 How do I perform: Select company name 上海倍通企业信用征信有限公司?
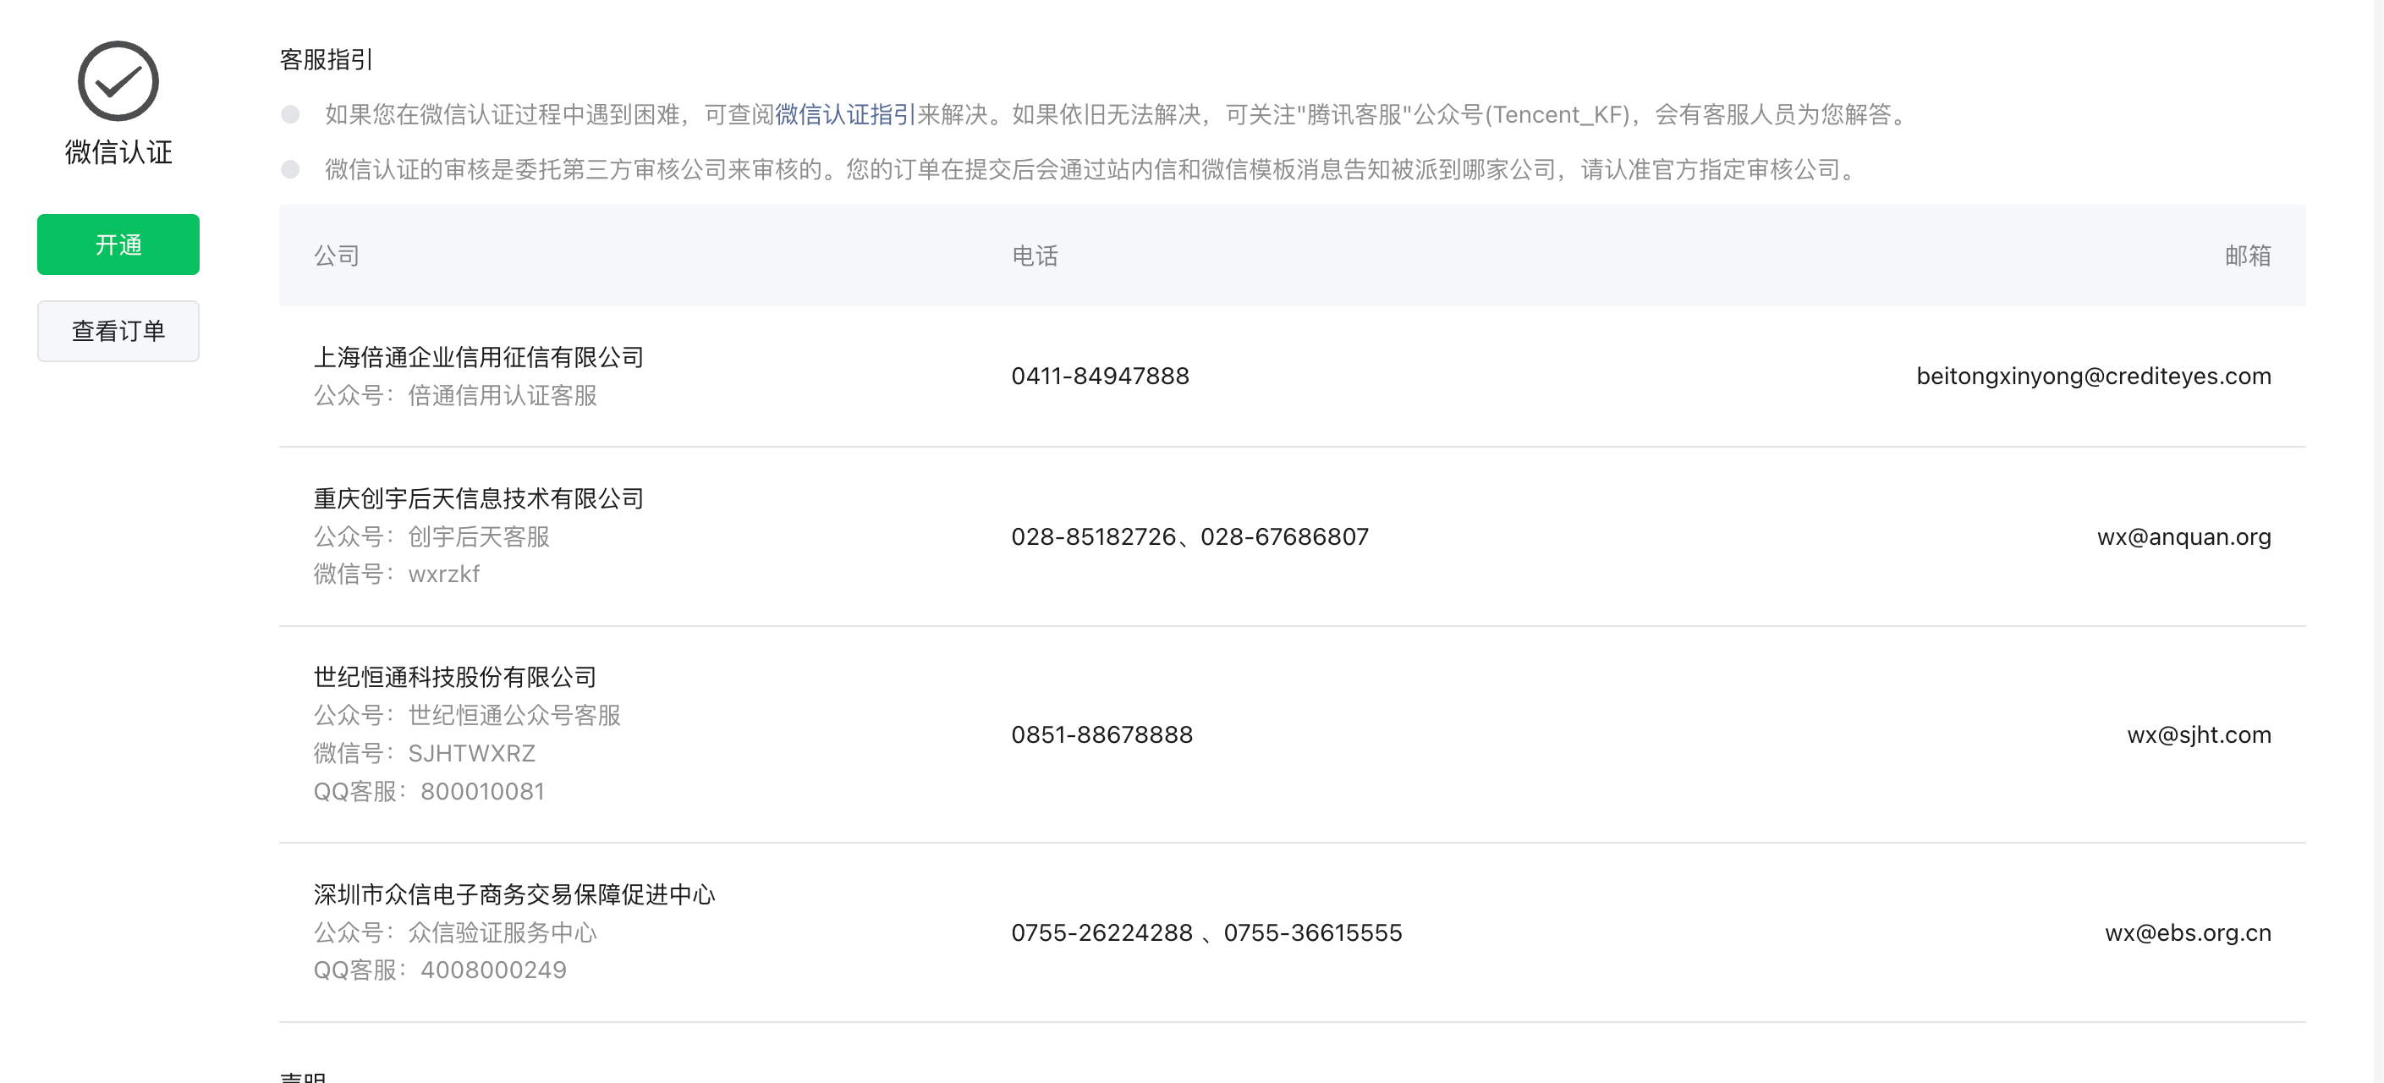479,357
